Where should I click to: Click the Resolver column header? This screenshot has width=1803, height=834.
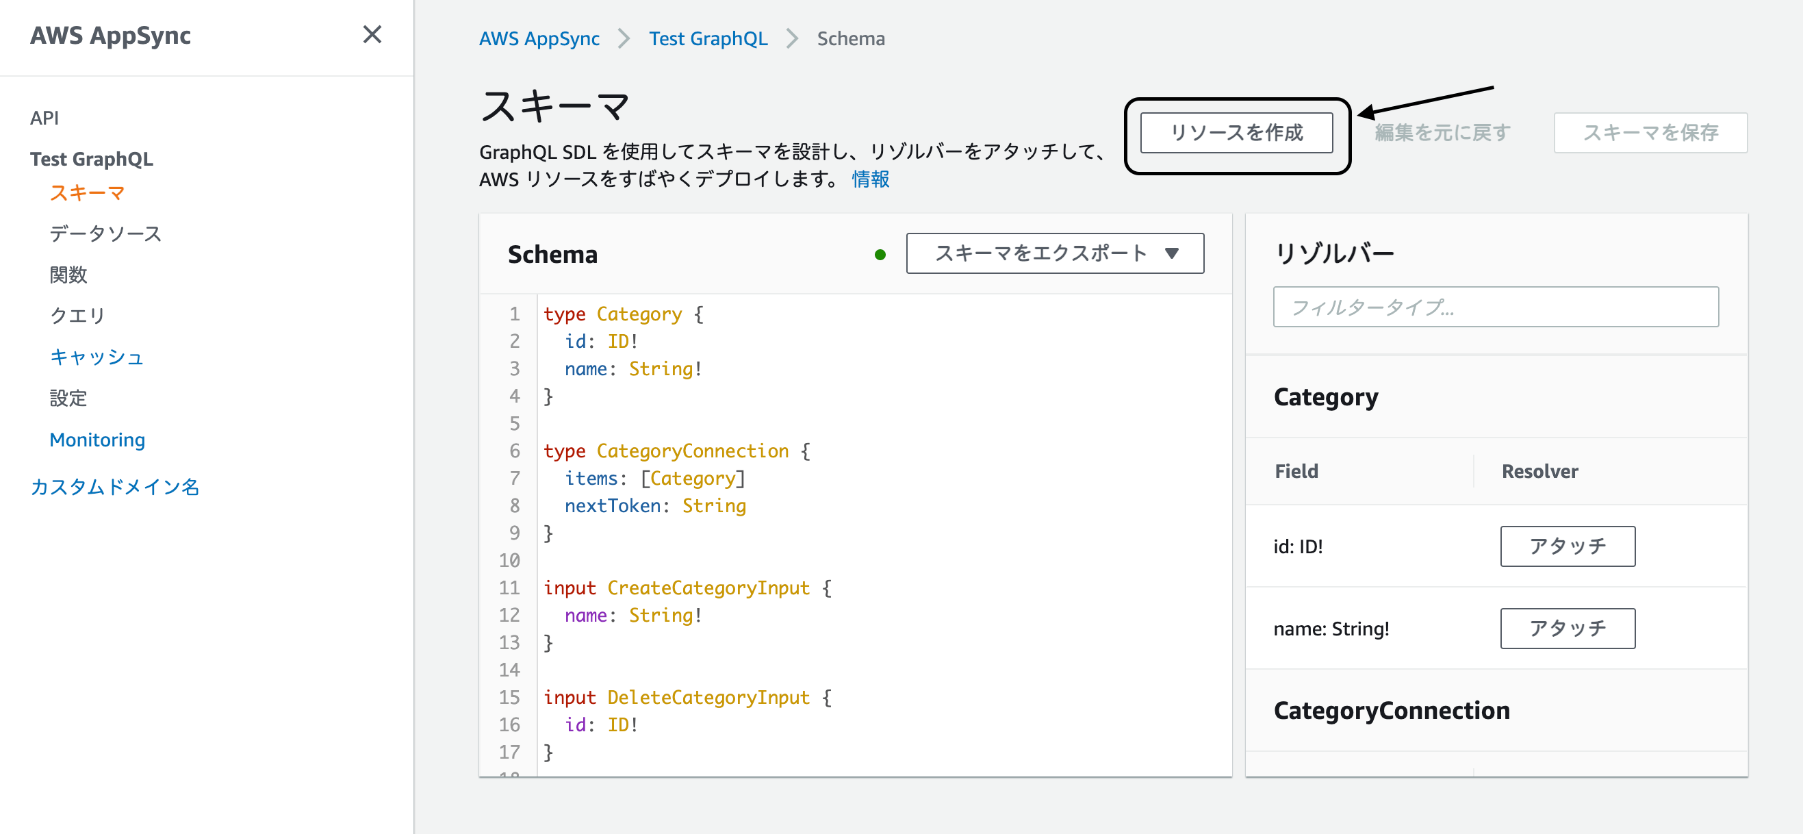pyautogui.click(x=1539, y=471)
